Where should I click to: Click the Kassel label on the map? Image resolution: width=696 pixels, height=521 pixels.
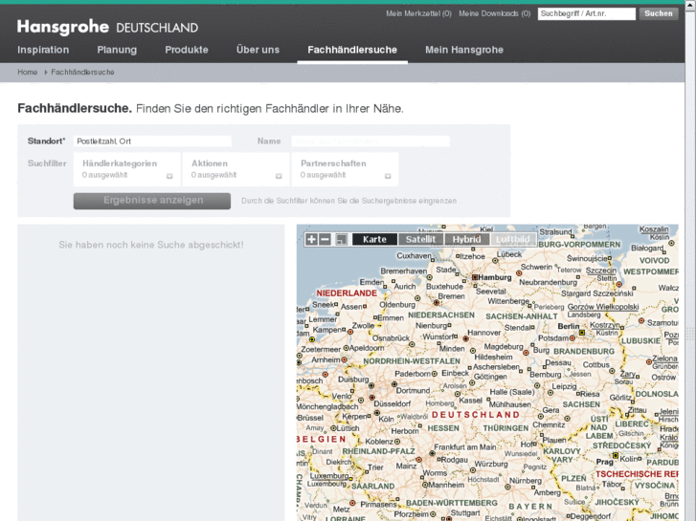click(x=470, y=400)
